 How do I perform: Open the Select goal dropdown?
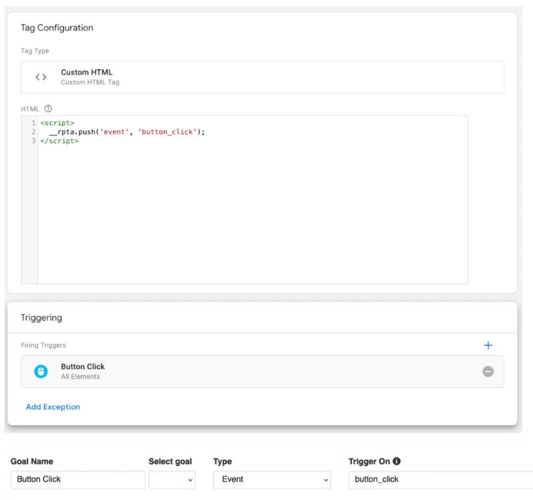point(172,479)
